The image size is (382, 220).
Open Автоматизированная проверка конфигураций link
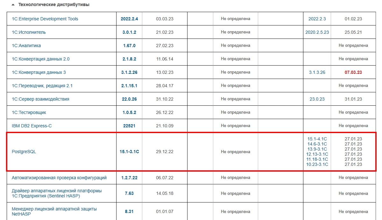pos(59,178)
